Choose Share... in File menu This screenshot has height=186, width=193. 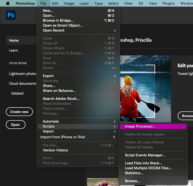78,86
